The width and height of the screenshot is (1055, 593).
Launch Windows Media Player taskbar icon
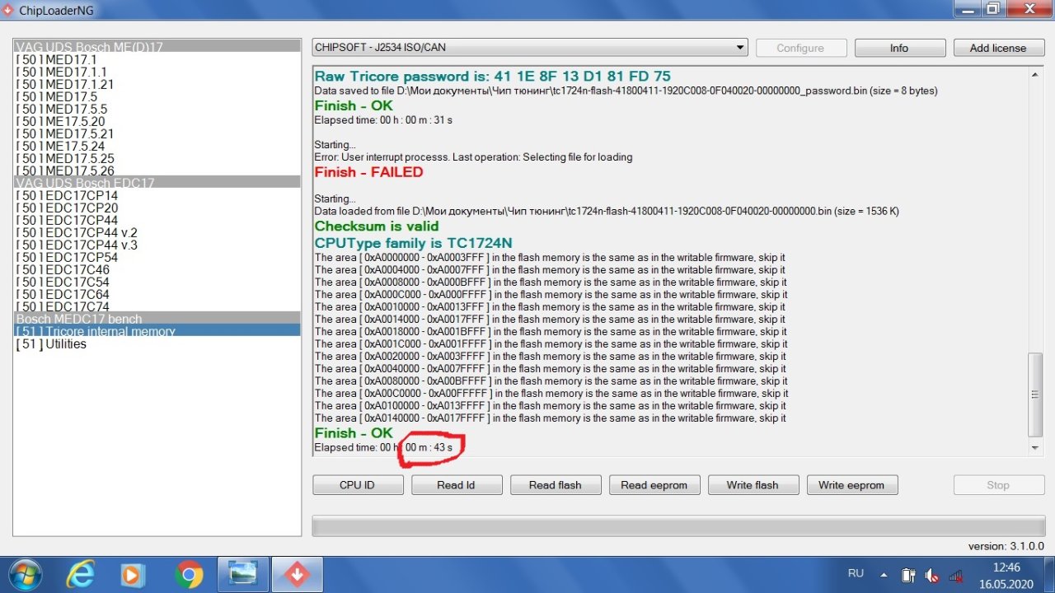click(x=133, y=573)
